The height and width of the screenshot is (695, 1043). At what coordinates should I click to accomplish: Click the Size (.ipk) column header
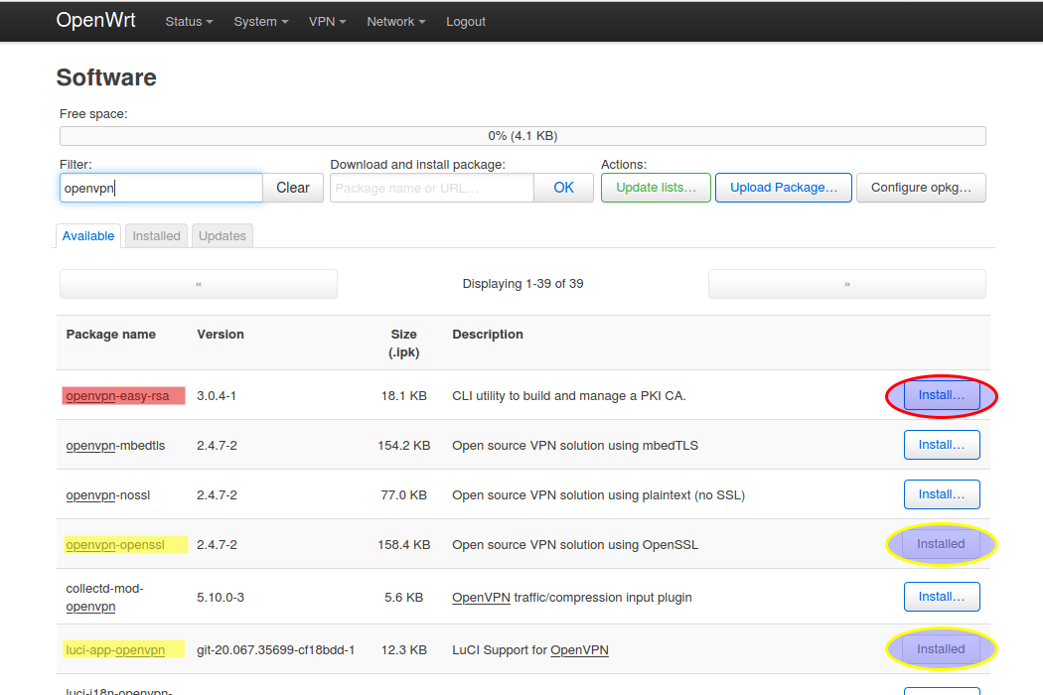403,344
